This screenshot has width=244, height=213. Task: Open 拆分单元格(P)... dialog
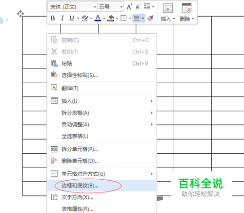[x=102, y=149]
